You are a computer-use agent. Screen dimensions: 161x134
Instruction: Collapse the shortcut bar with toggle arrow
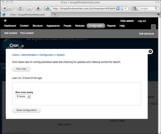pyautogui.click(x=153, y=27)
